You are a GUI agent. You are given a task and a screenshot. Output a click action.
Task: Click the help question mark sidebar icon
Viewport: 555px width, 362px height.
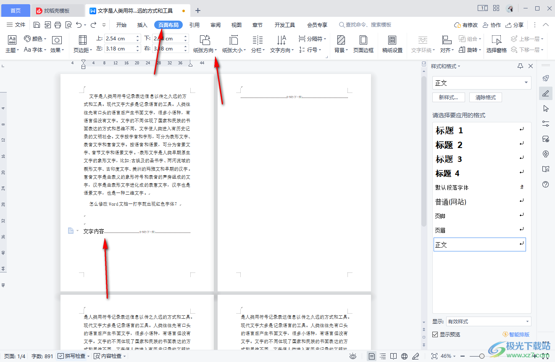coord(546,184)
